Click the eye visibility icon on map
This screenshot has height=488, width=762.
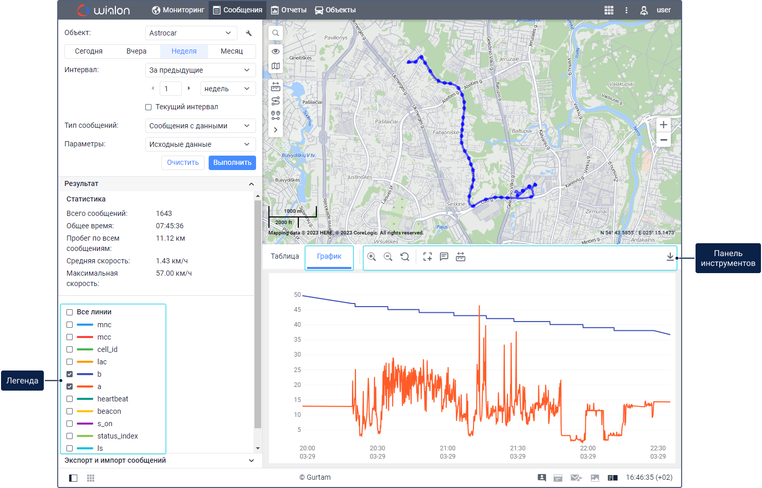(276, 51)
